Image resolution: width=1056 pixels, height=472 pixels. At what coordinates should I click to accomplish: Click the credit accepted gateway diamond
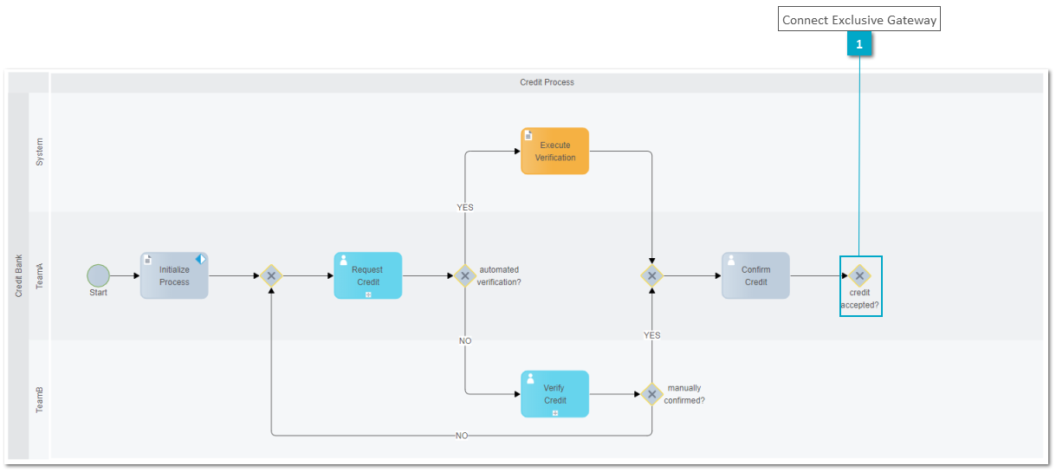coord(859,275)
